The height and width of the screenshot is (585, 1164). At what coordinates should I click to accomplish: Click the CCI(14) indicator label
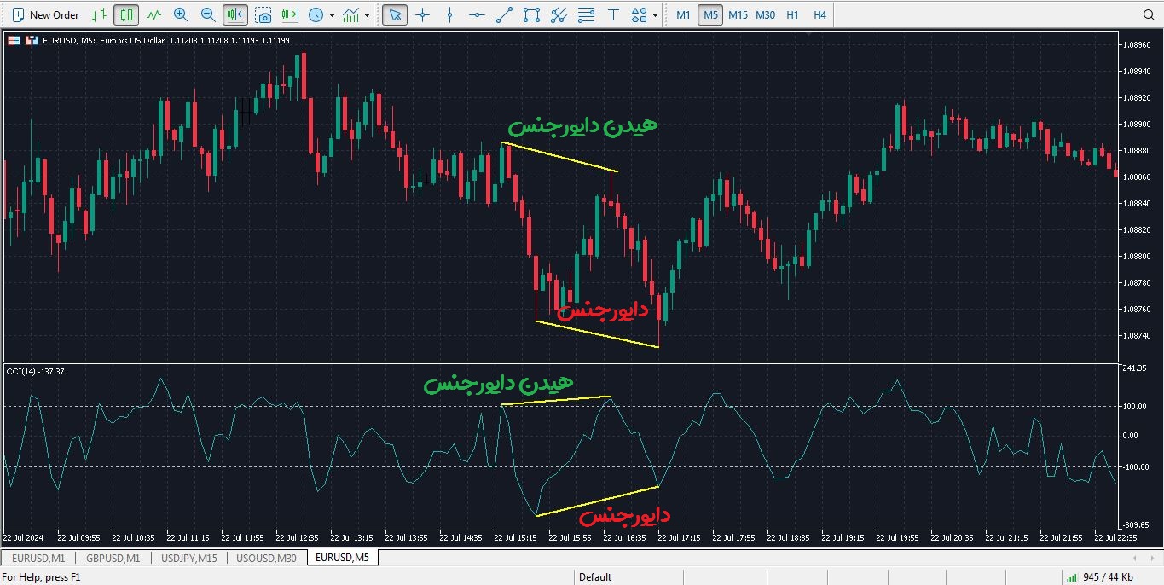tap(36, 371)
